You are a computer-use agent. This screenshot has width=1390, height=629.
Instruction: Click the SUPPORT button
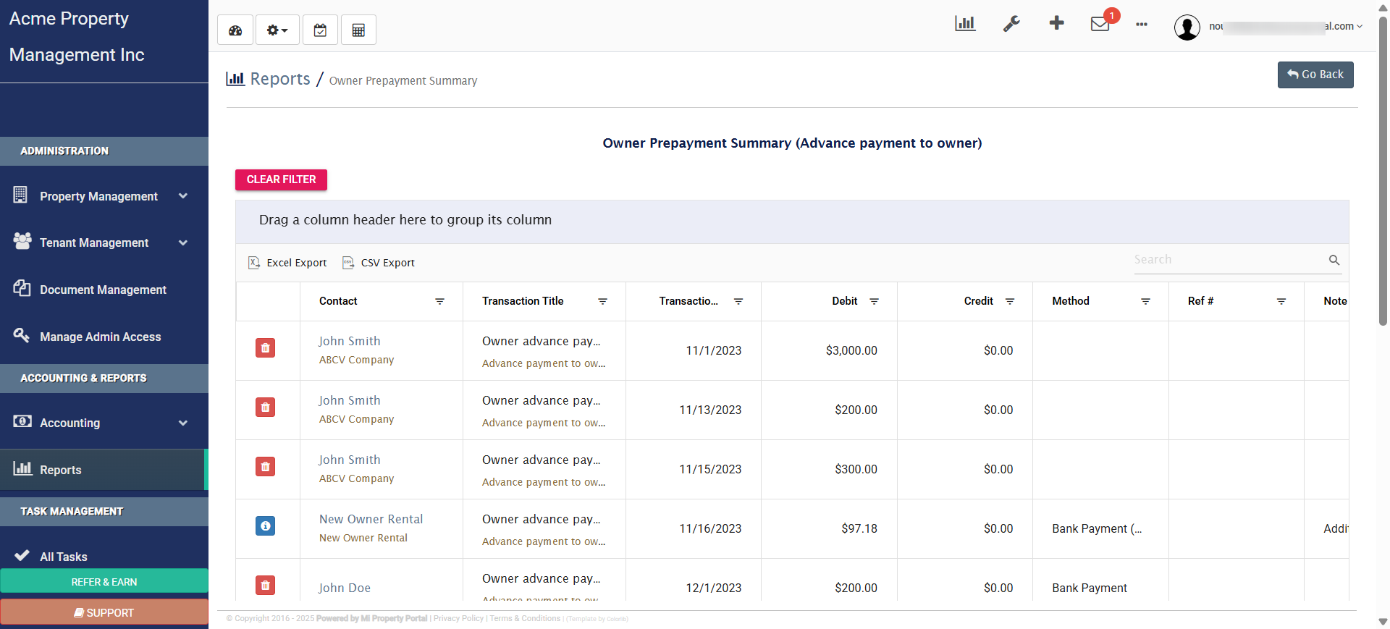pos(104,612)
